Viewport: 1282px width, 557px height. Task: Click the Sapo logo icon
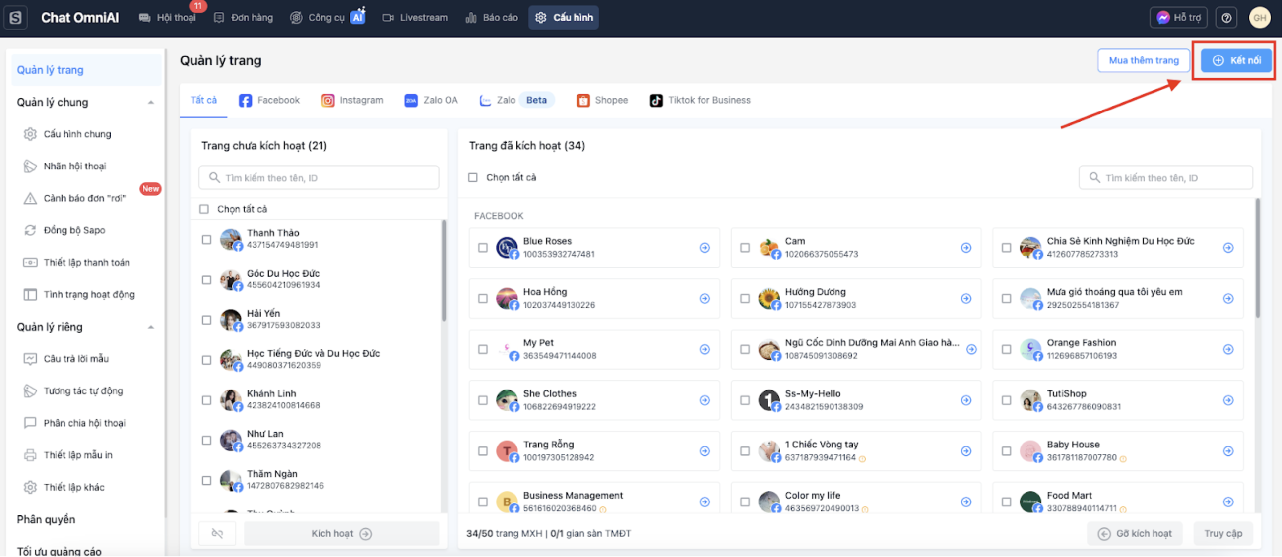point(15,18)
